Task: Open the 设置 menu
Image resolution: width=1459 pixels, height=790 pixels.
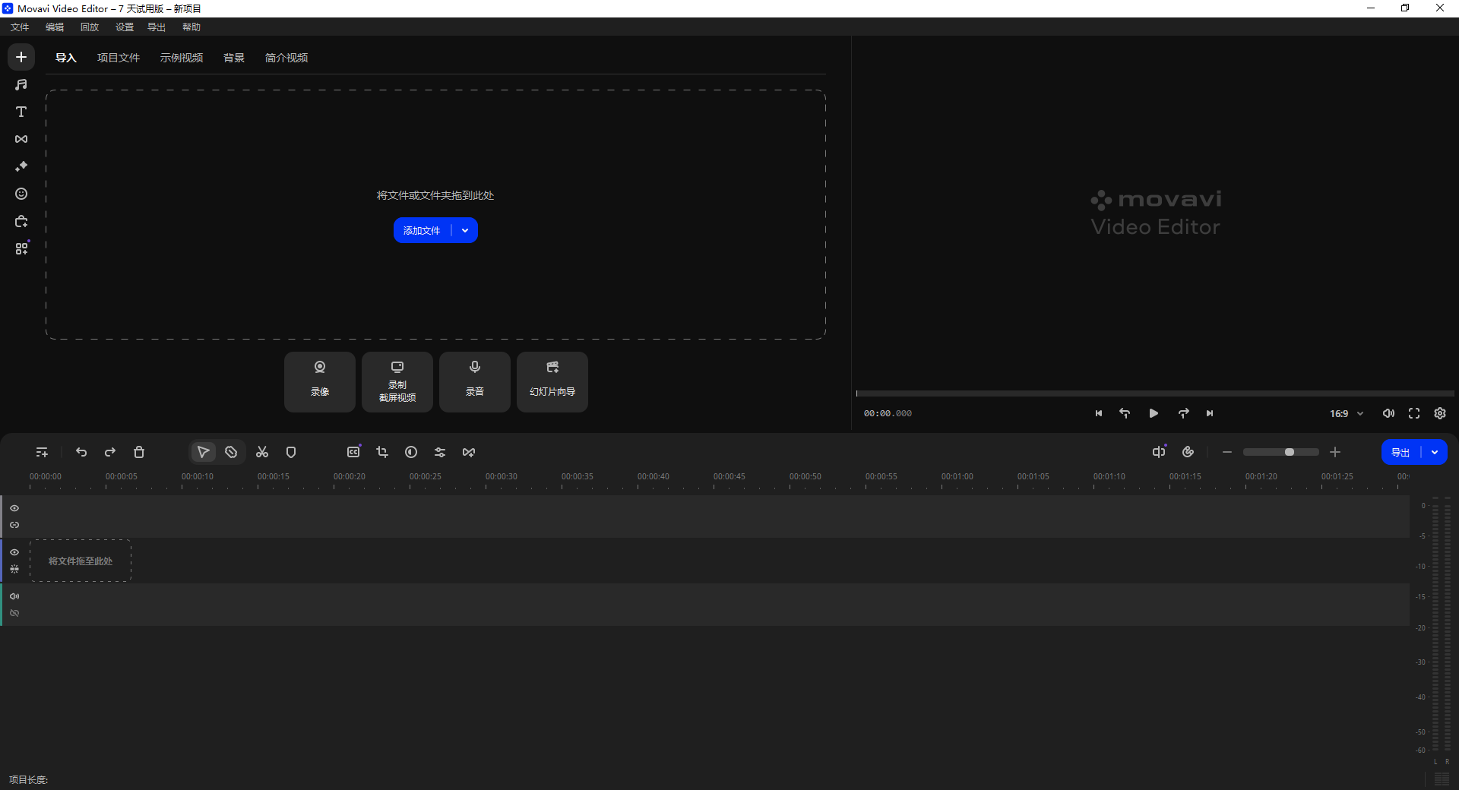Action: pos(125,27)
